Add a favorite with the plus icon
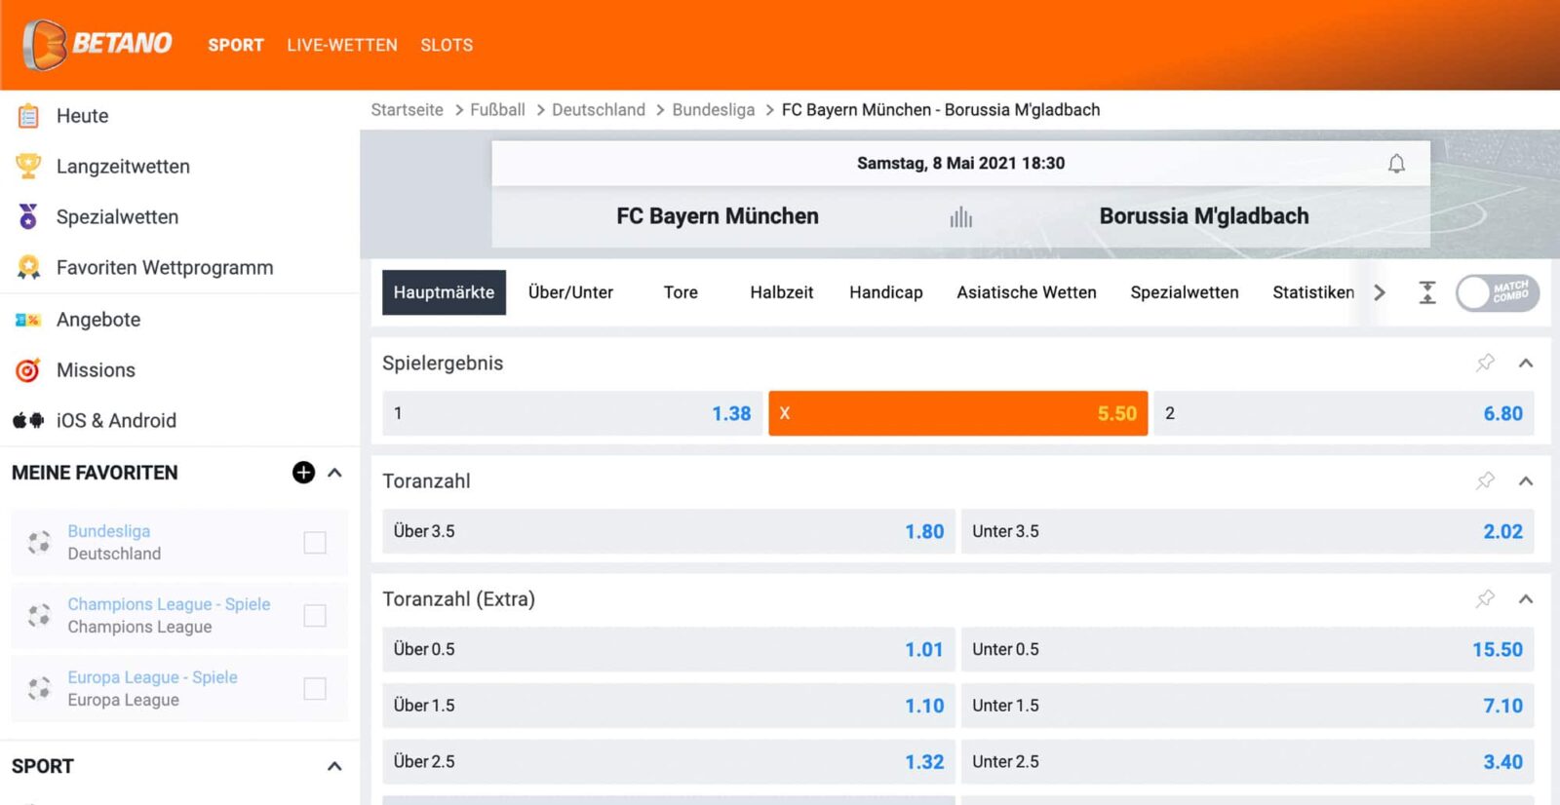Viewport: 1560px width, 805px height. tap(304, 473)
